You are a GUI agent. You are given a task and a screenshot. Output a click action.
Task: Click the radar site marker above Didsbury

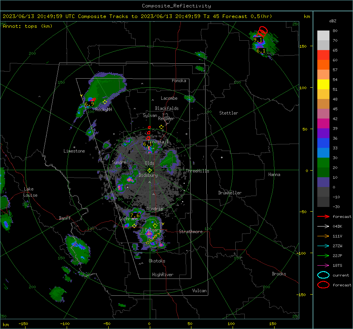[150, 171]
